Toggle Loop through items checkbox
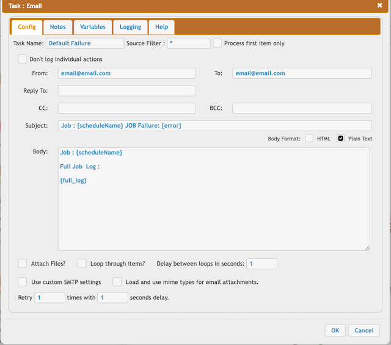 [81, 264]
